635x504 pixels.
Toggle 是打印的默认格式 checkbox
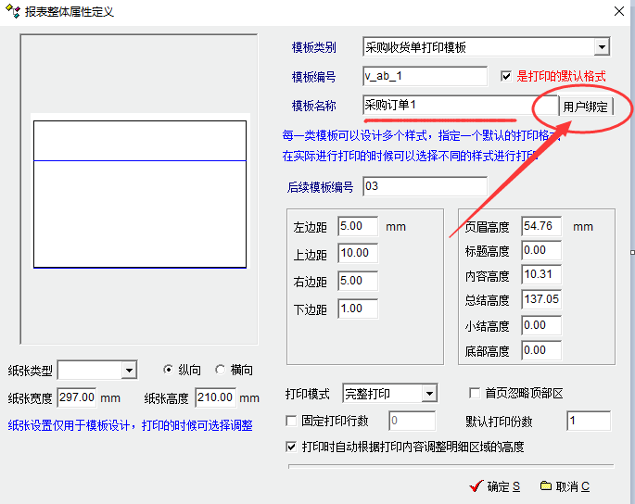(506, 76)
